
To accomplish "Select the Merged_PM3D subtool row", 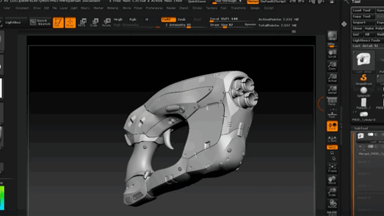I will [370, 150].
